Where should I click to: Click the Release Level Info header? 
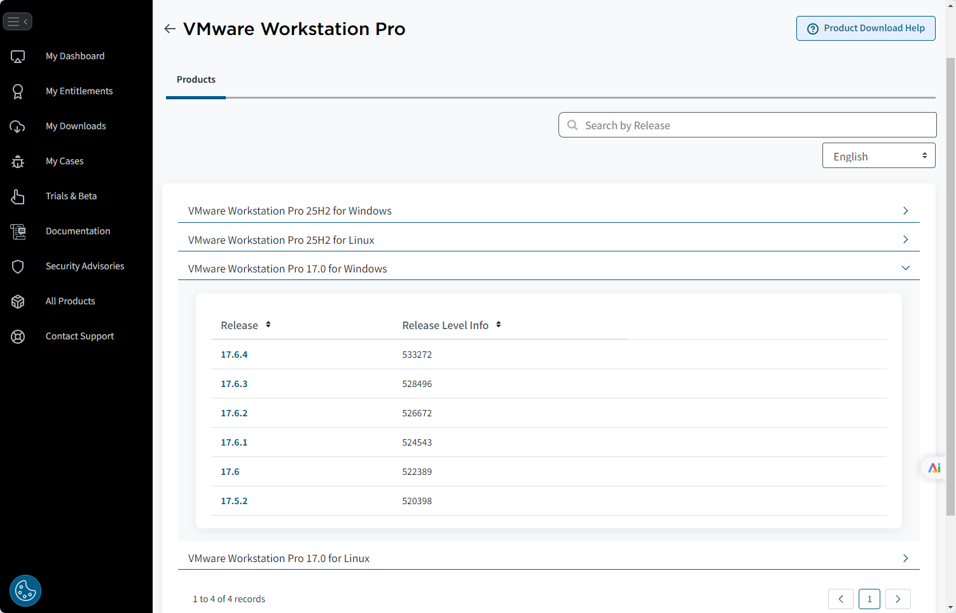pyautogui.click(x=445, y=325)
